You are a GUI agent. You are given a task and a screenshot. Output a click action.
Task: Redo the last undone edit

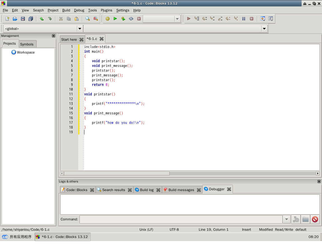pyautogui.click(x=50, y=19)
